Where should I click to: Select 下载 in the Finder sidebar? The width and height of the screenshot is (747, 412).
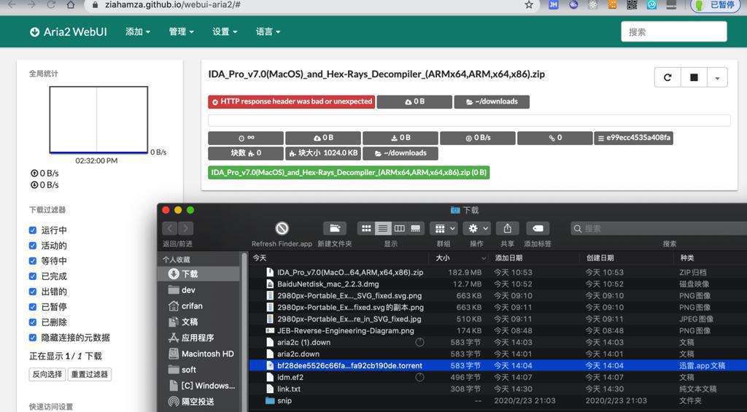(200, 274)
